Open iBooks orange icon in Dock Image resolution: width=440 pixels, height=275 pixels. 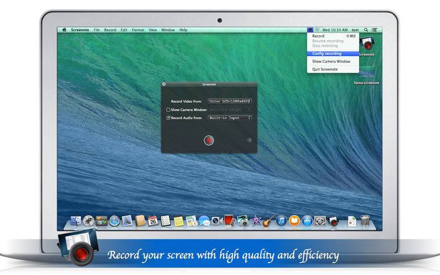click(x=294, y=221)
